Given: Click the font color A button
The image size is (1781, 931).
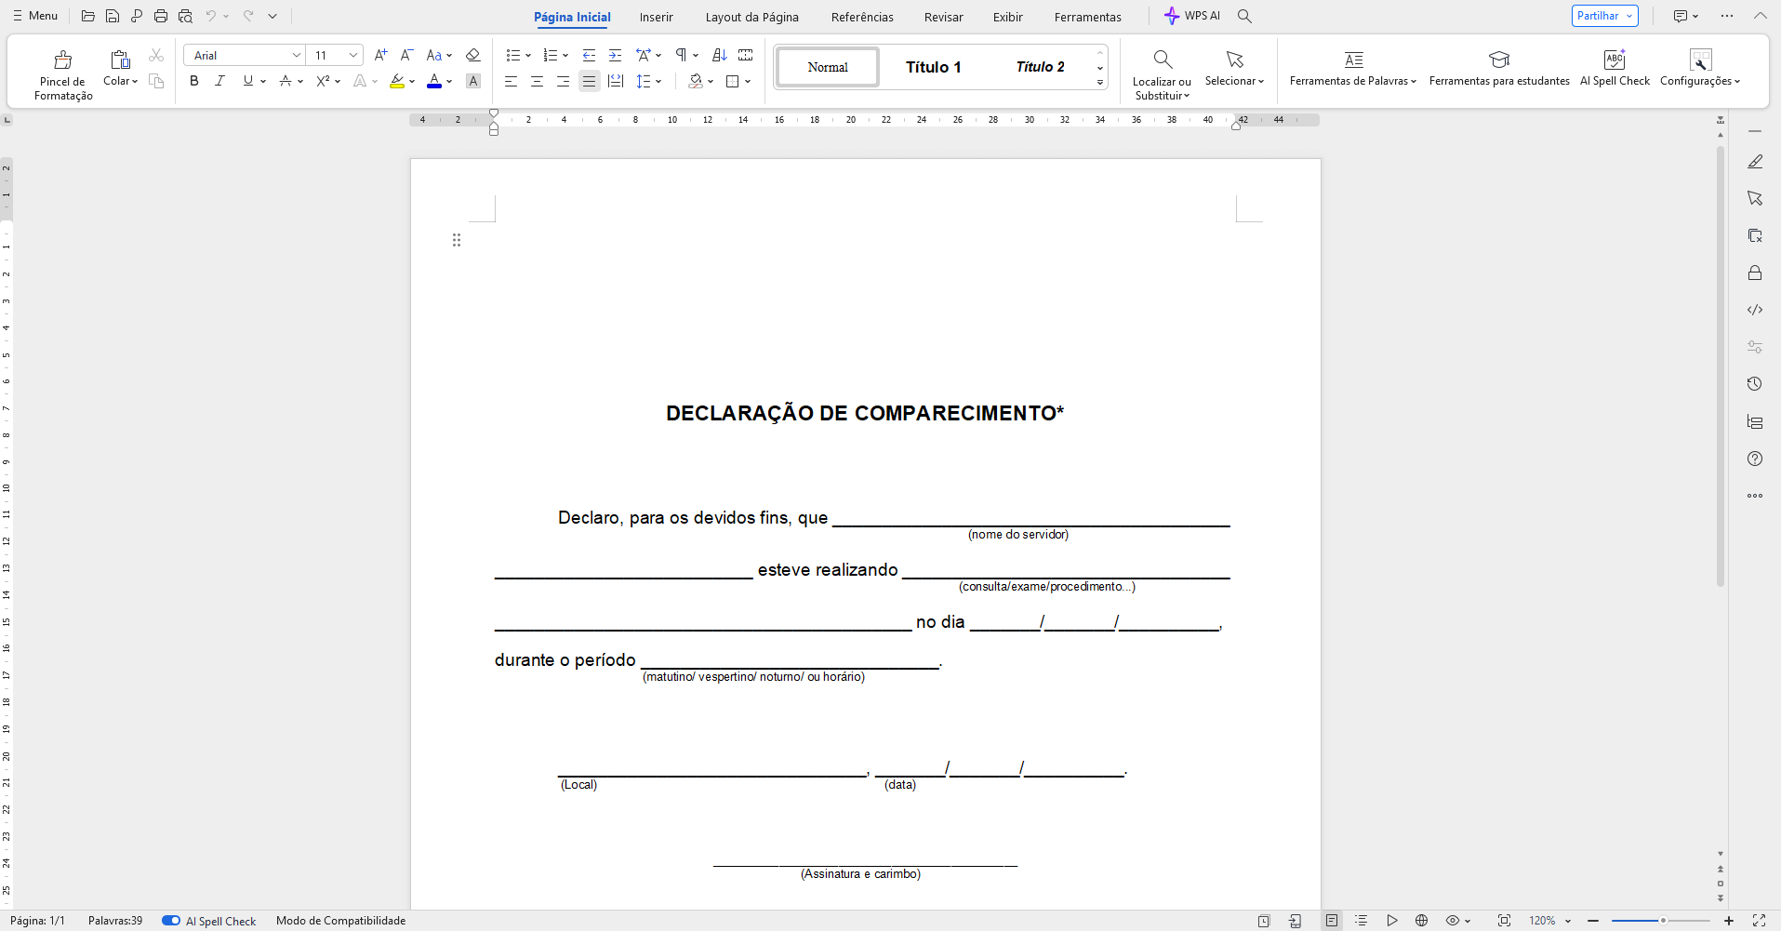Looking at the screenshot, I should 434,81.
